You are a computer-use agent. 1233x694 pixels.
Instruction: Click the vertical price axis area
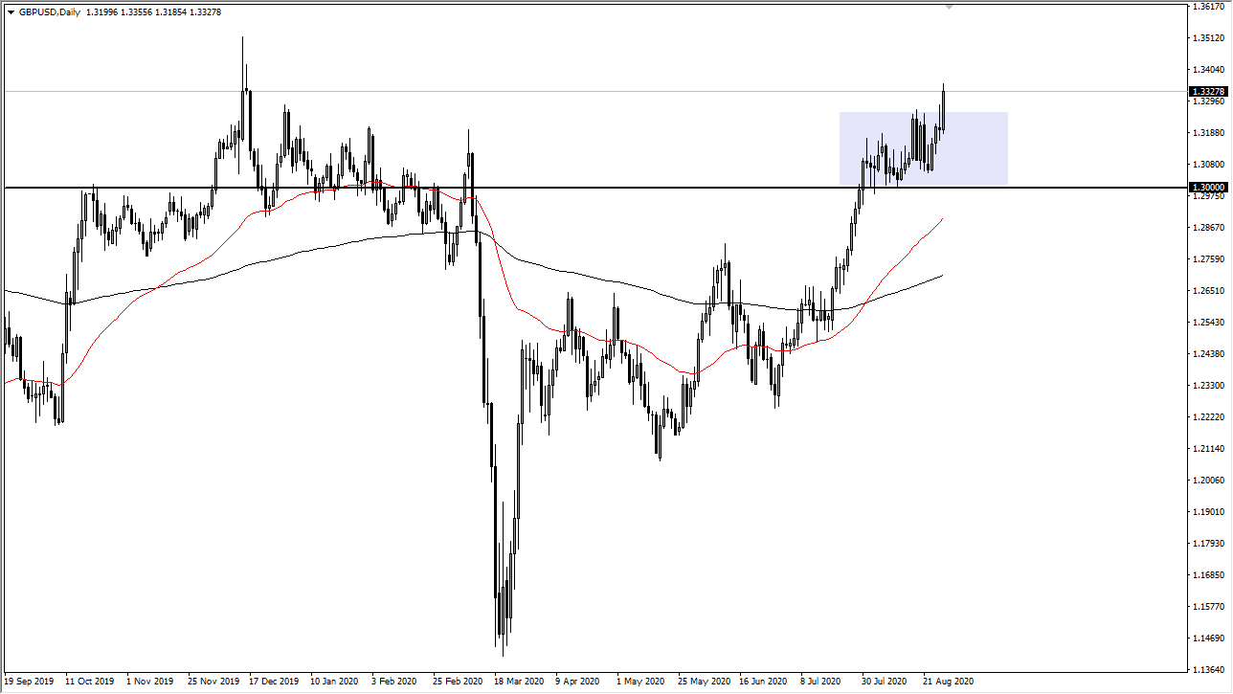(1208, 383)
